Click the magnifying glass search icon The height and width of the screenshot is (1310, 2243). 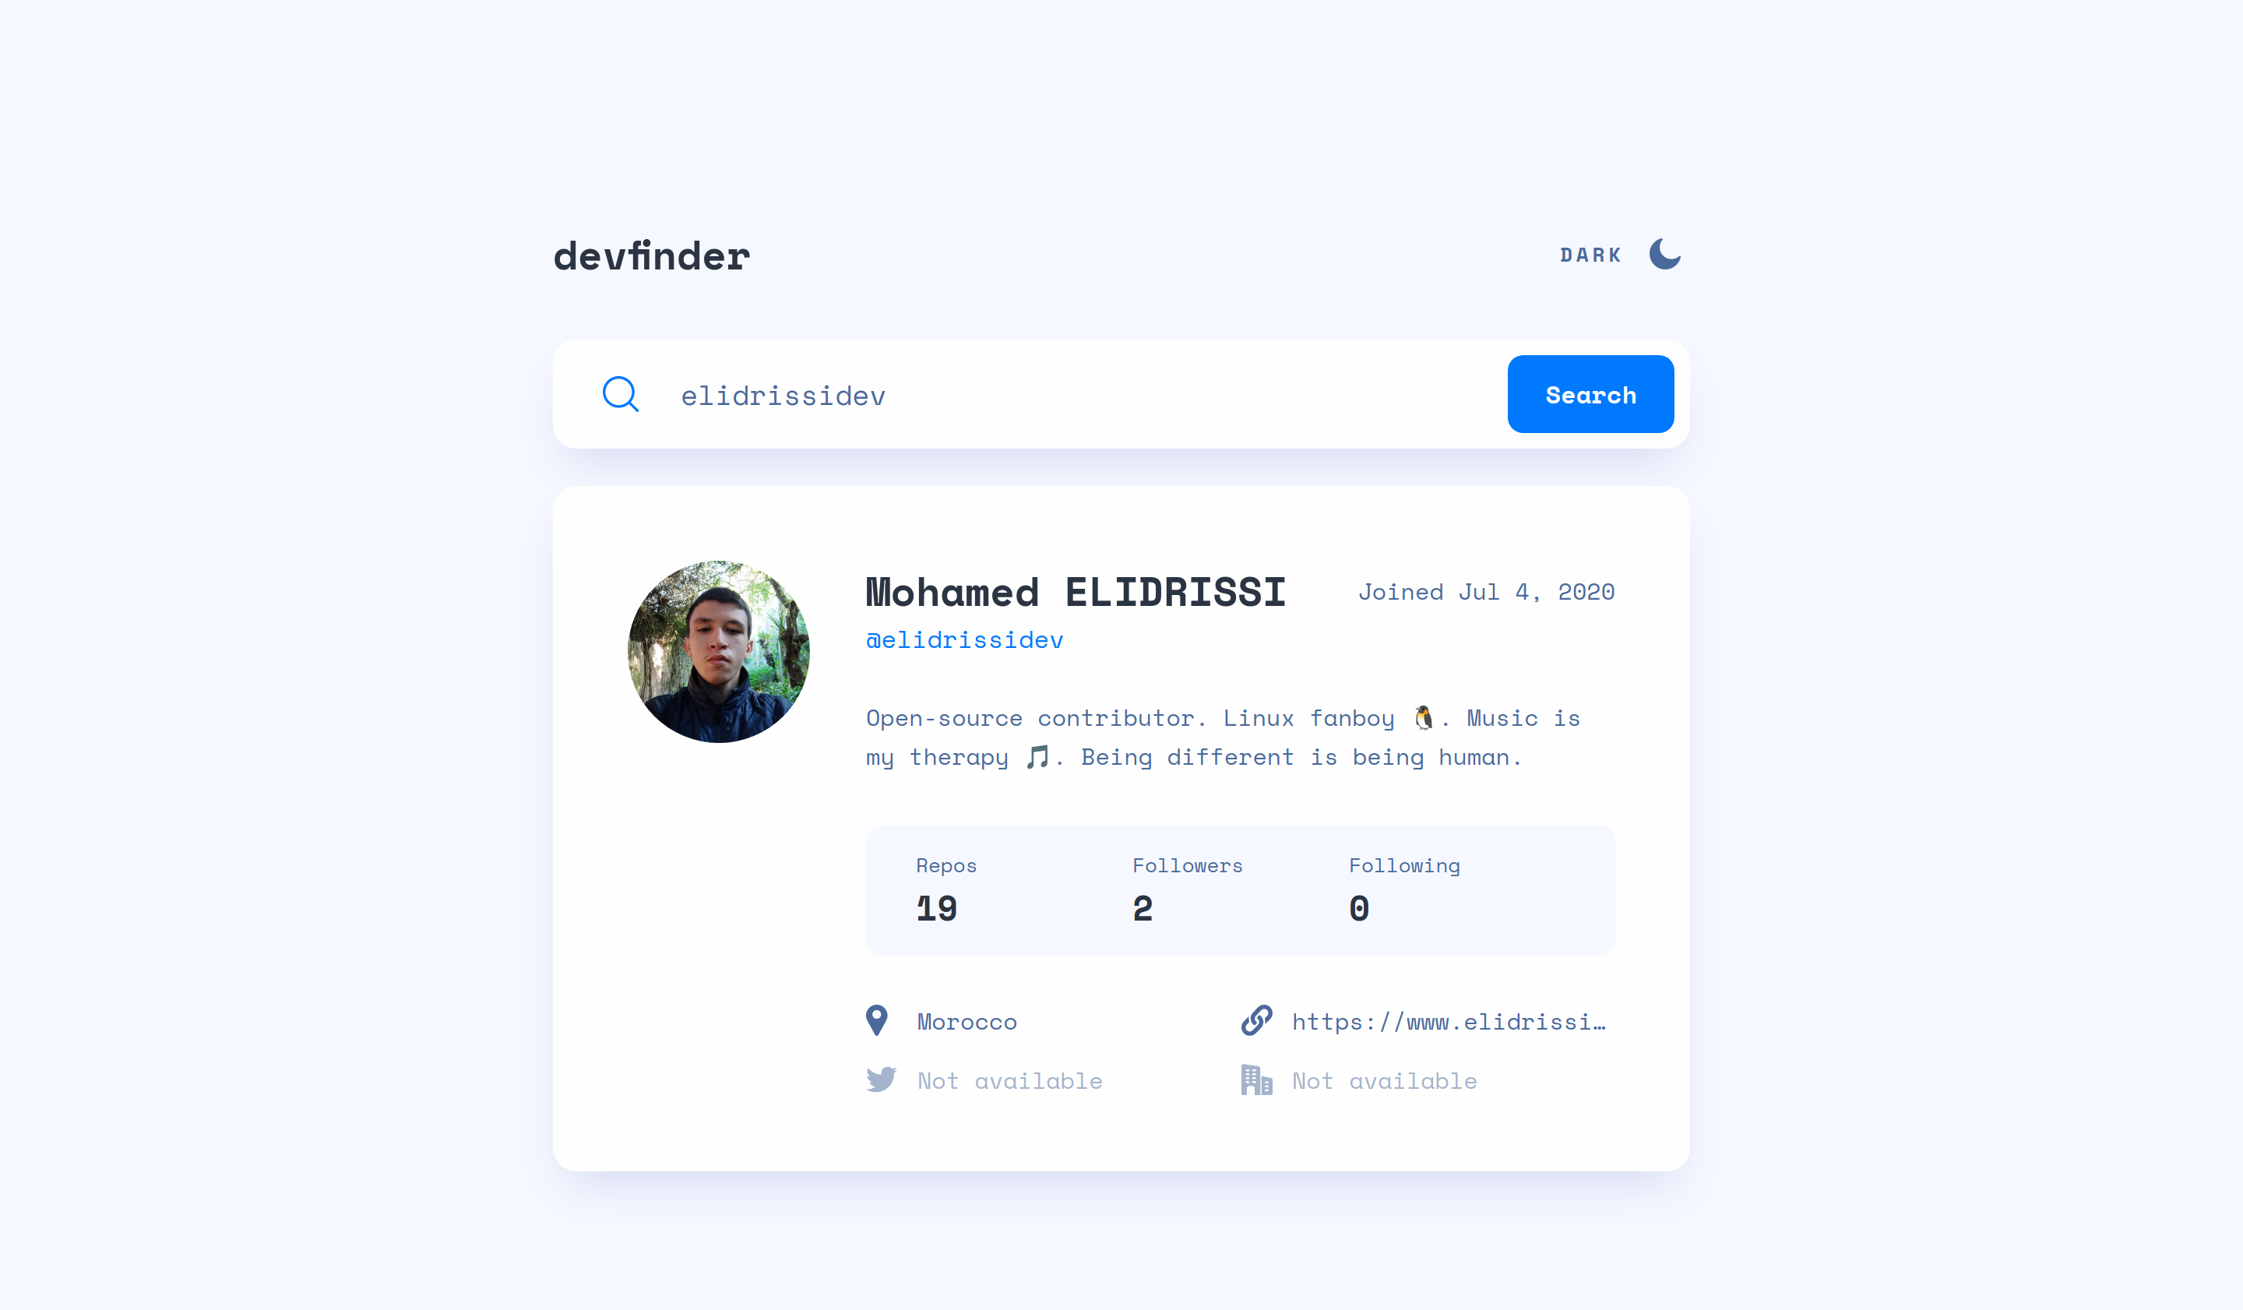click(621, 394)
